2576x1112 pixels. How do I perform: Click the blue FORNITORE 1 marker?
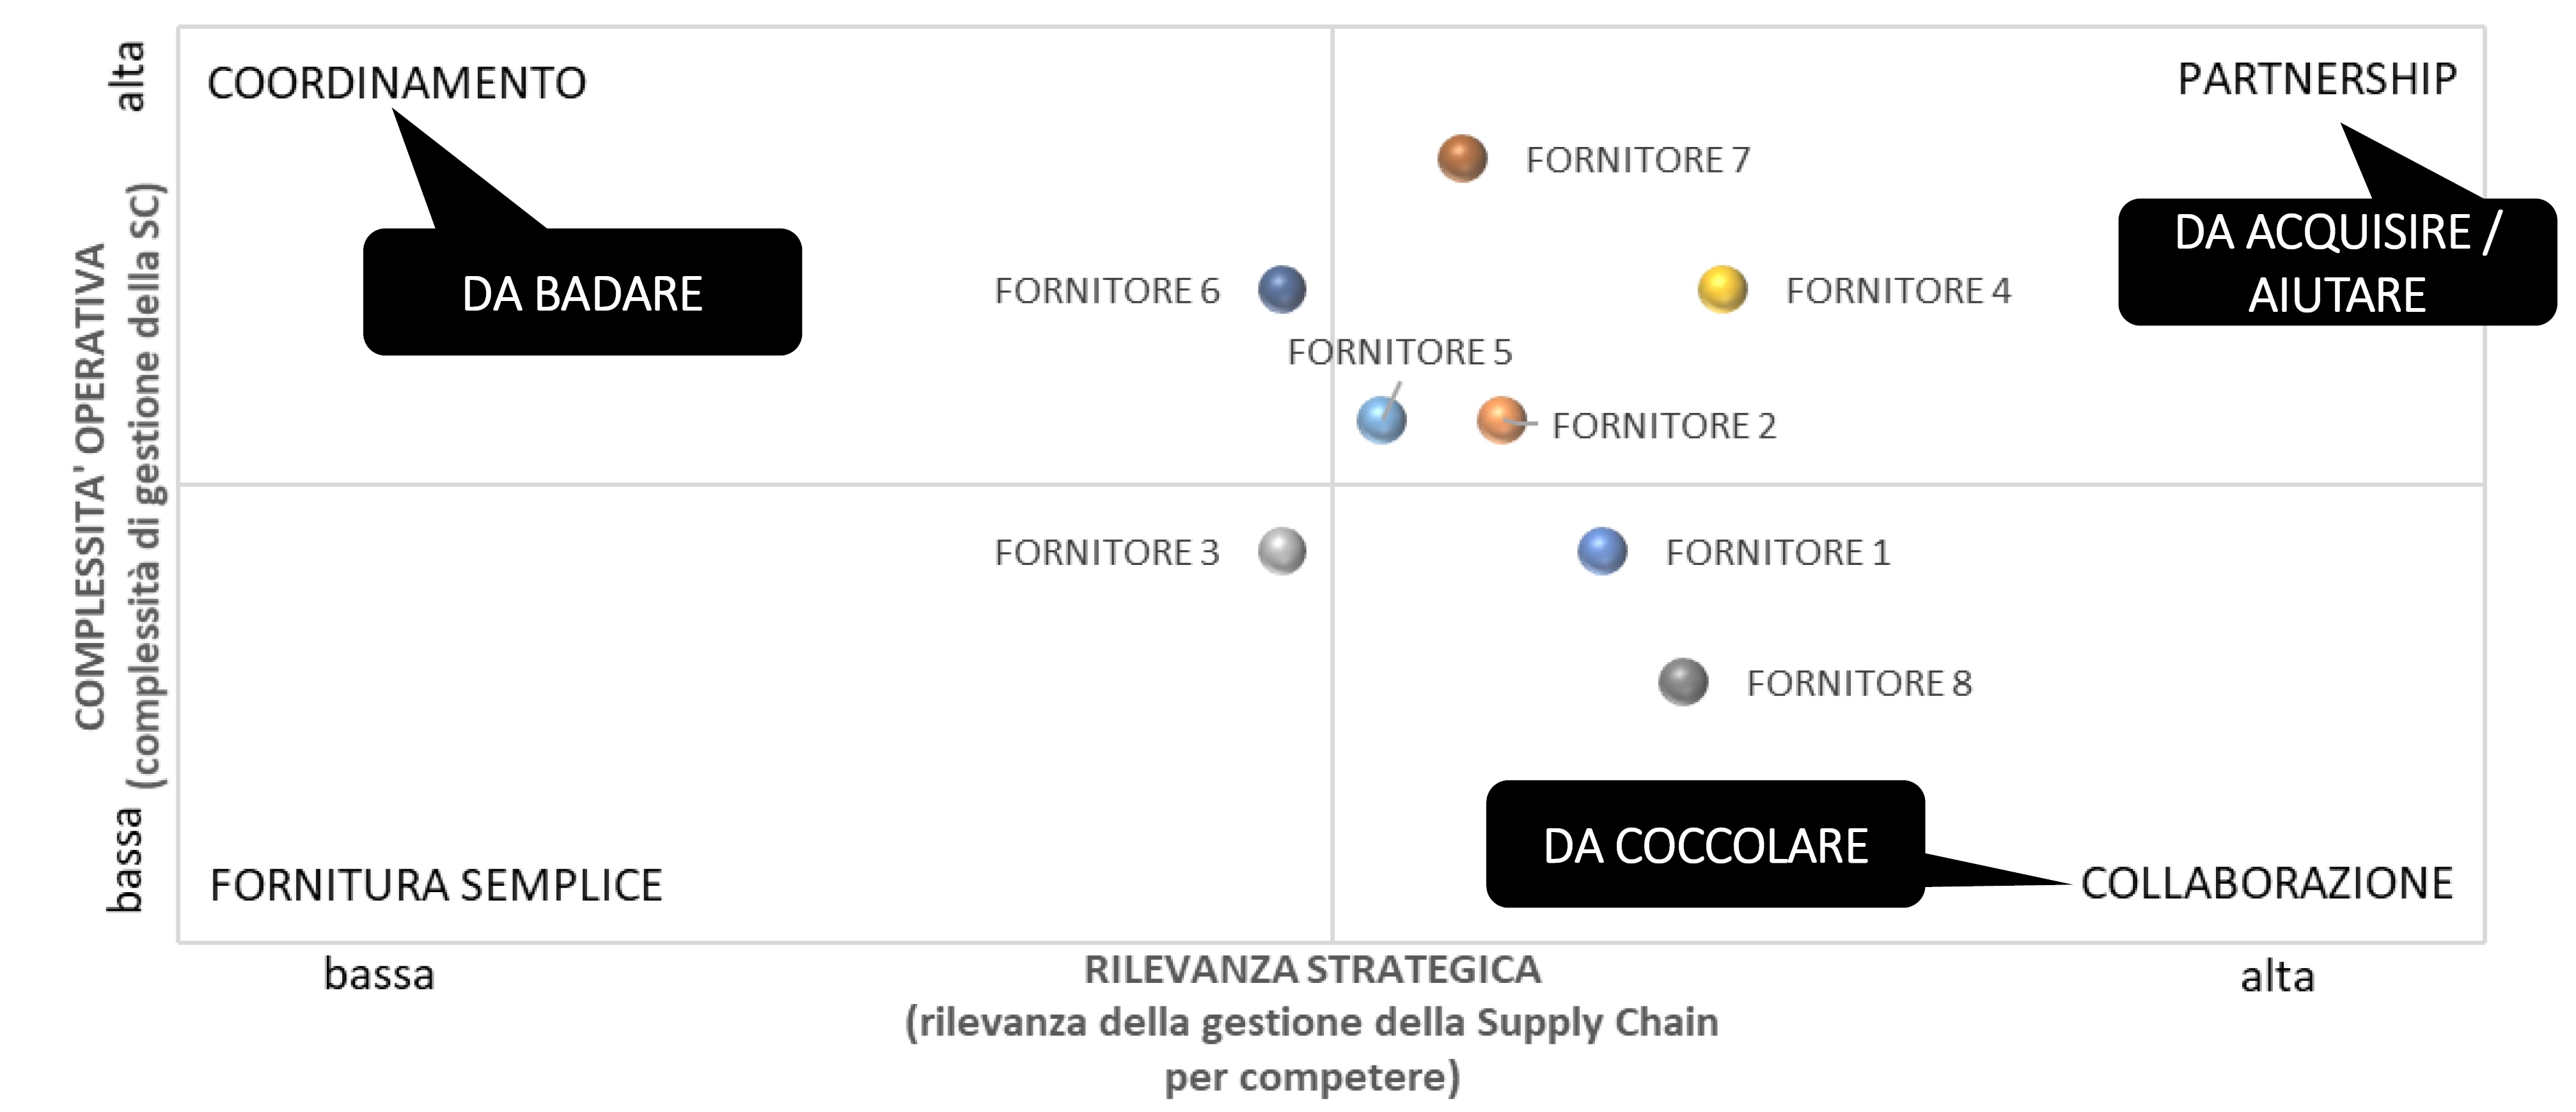pos(1602,552)
